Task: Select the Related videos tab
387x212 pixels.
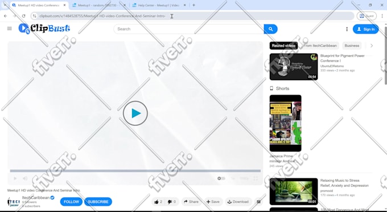Action: click(x=283, y=46)
